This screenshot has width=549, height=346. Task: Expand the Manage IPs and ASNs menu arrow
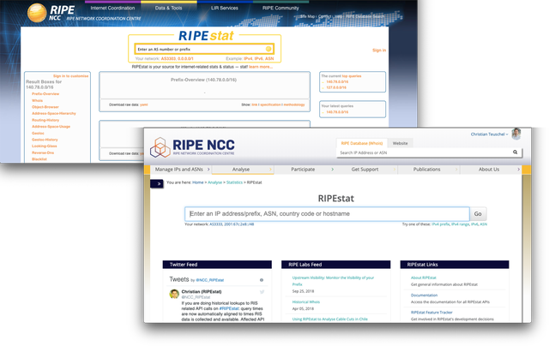point(208,170)
